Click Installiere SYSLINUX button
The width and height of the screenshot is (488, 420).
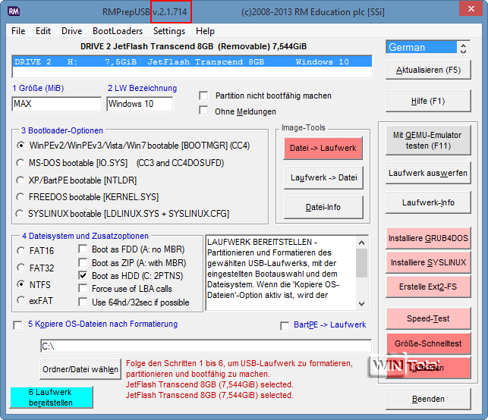click(428, 262)
